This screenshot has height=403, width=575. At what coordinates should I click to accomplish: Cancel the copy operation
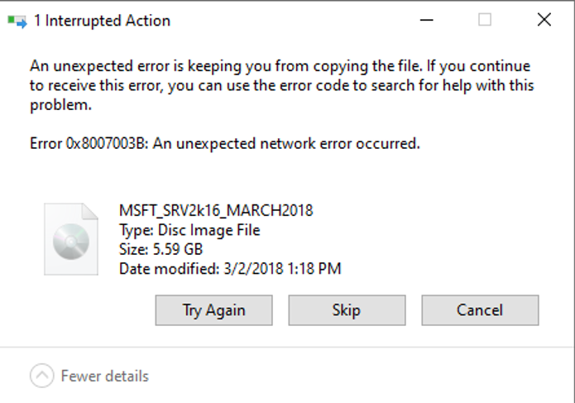[x=480, y=310]
